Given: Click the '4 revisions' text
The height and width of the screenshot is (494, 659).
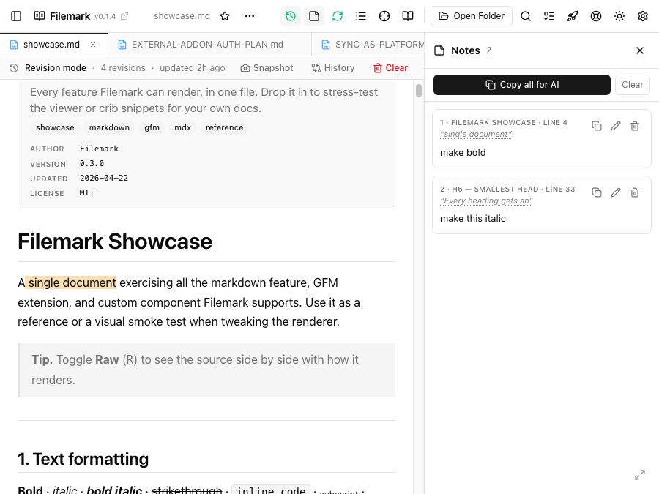Looking at the screenshot, I should tap(123, 68).
